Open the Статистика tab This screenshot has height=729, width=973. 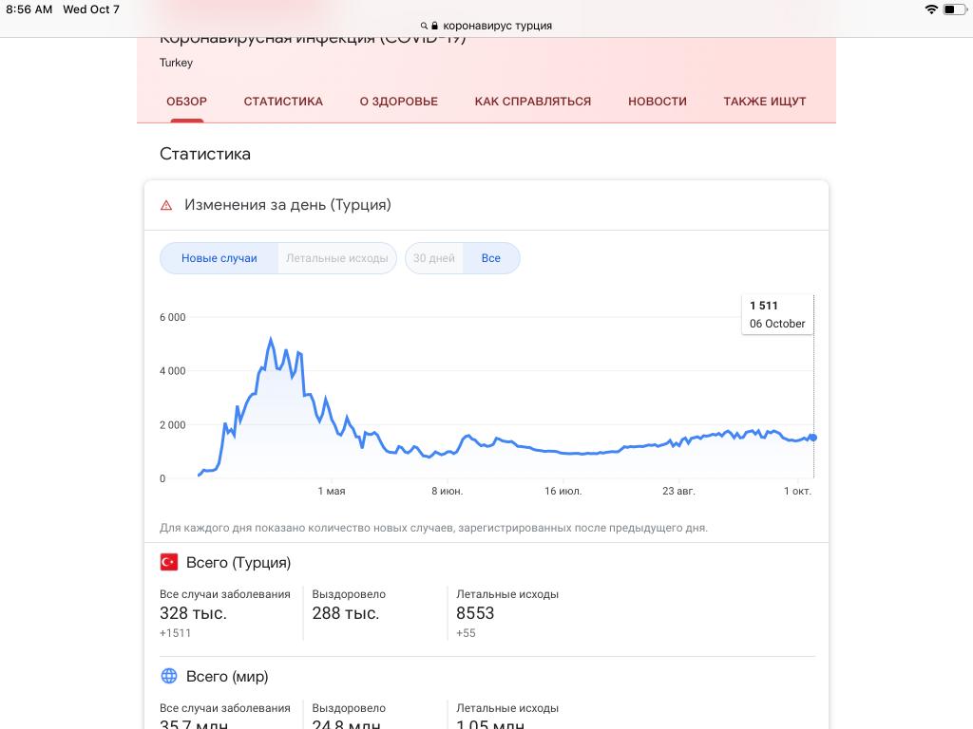[x=283, y=102]
